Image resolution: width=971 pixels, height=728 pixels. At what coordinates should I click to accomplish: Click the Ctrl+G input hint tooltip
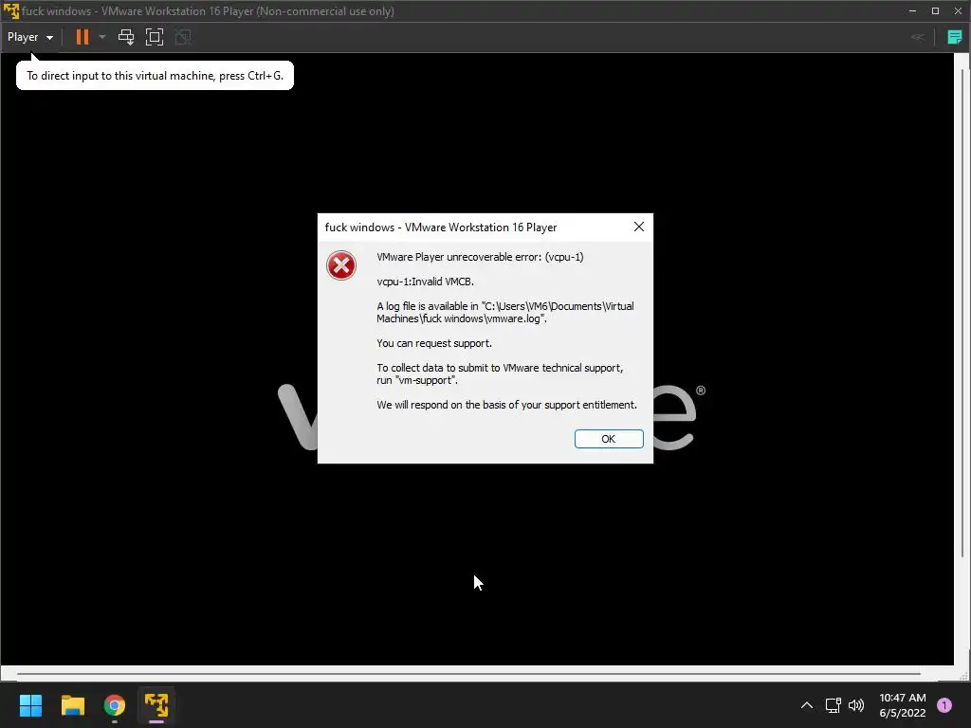[x=155, y=76]
